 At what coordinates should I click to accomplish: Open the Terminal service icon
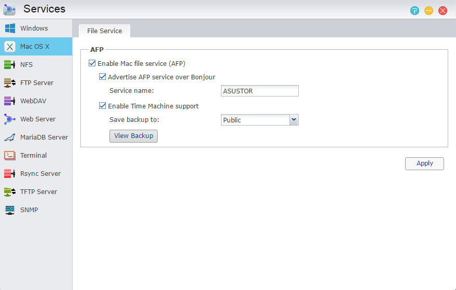[10, 156]
